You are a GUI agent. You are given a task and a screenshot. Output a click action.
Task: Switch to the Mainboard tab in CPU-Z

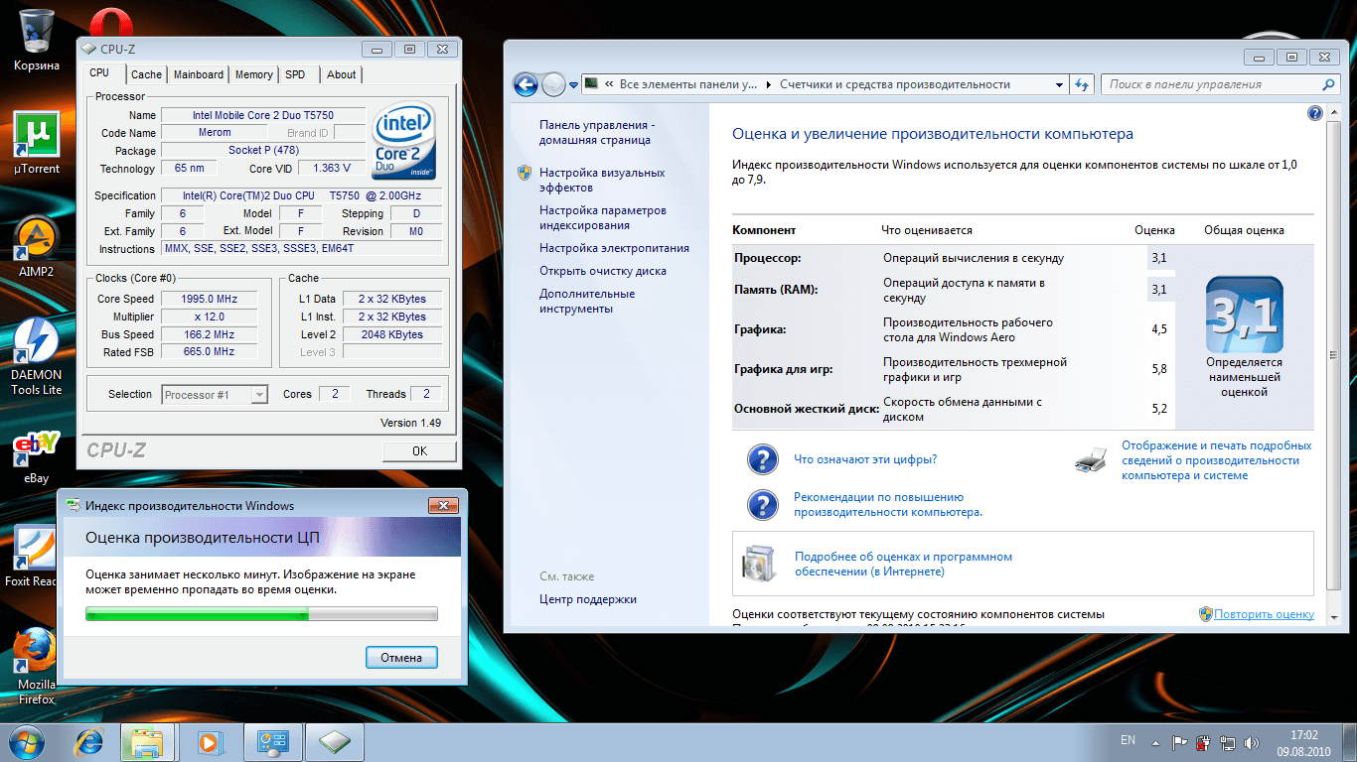pos(199,74)
